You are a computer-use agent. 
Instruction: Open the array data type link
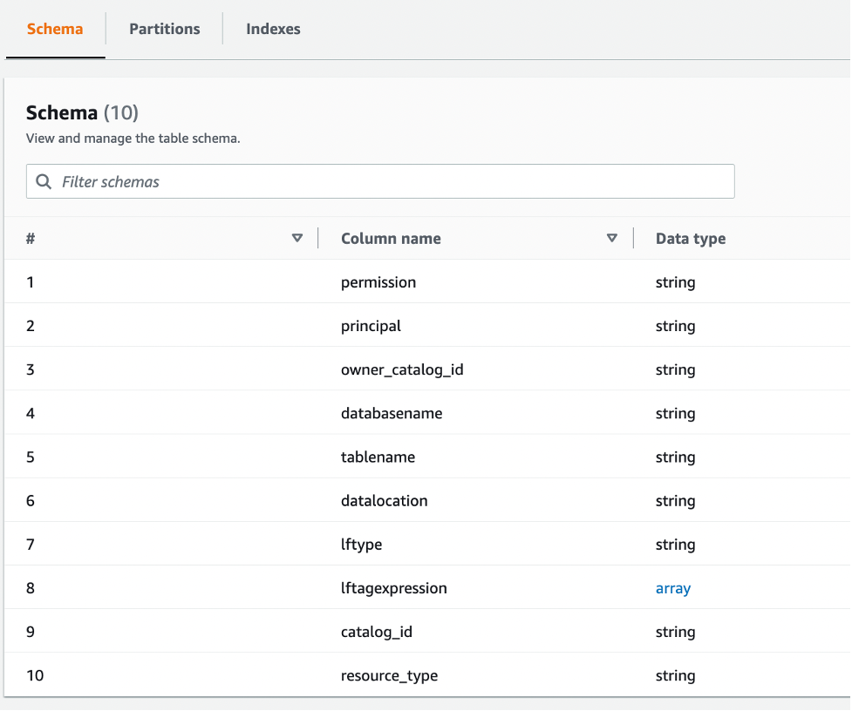673,588
